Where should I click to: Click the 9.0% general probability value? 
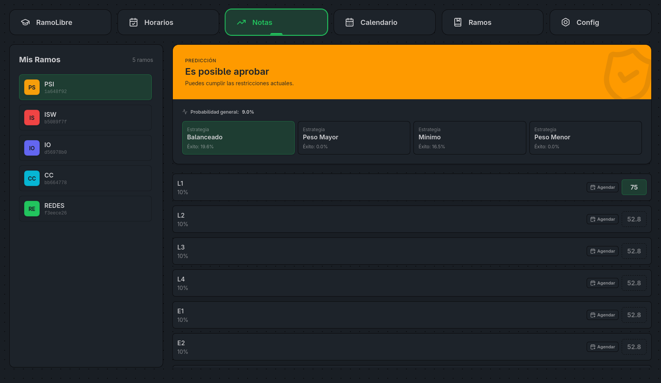(248, 112)
